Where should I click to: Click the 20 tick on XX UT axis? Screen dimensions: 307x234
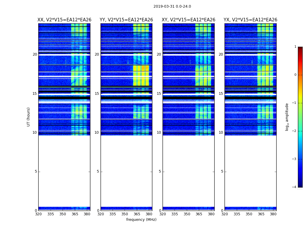click(x=35, y=54)
